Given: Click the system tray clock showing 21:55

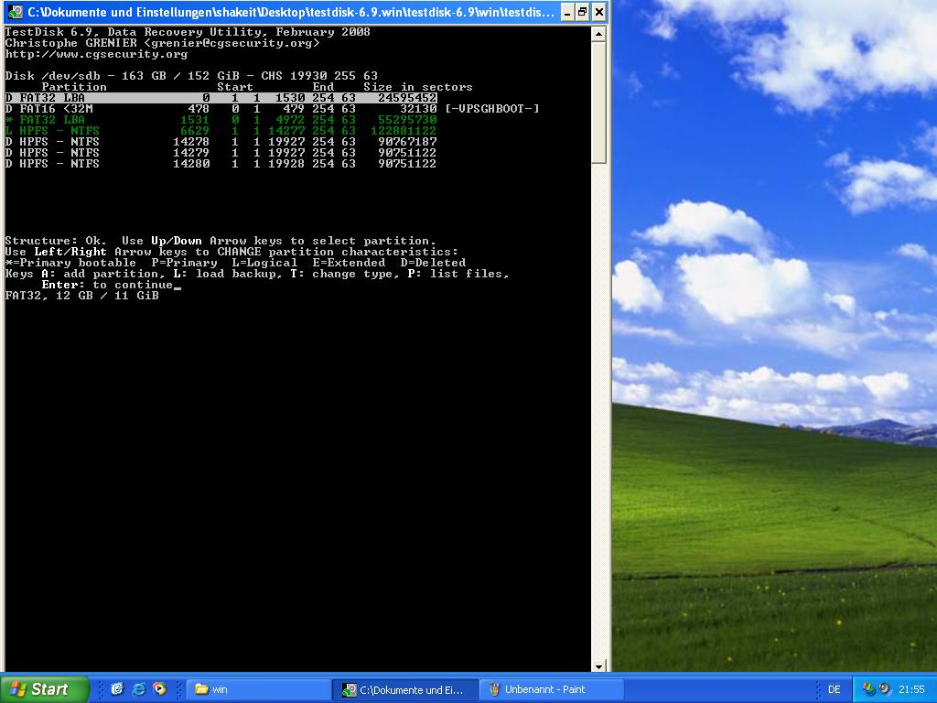Looking at the screenshot, I should pyautogui.click(x=910, y=690).
